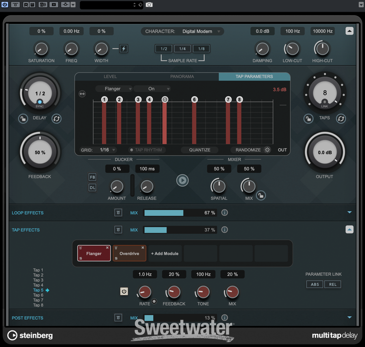Enable the FB ducker toggle
Image resolution: width=365 pixels, height=347 pixels.
(x=92, y=177)
